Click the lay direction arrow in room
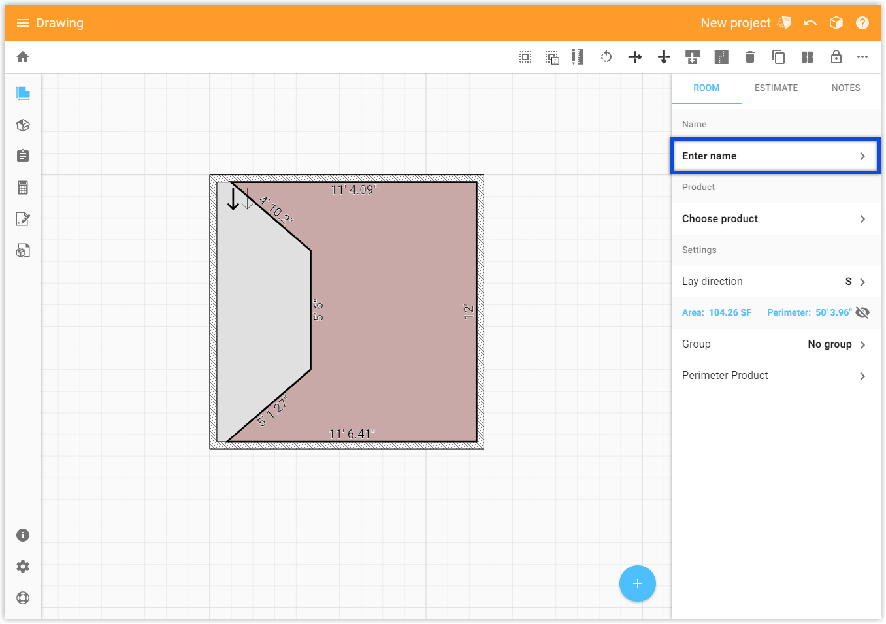Screen dimensions: 886x624 coord(233,199)
